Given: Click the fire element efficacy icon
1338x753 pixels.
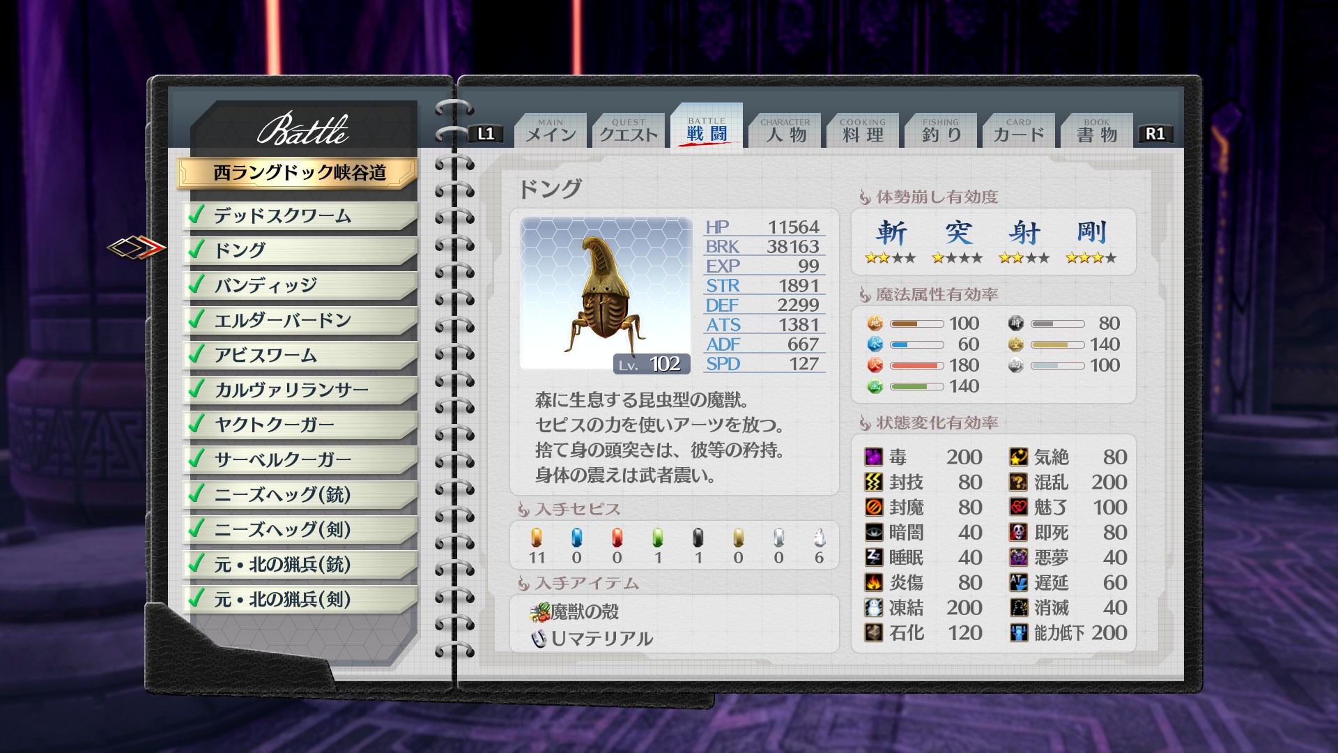Looking at the screenshot, I should tap(875, 365).
